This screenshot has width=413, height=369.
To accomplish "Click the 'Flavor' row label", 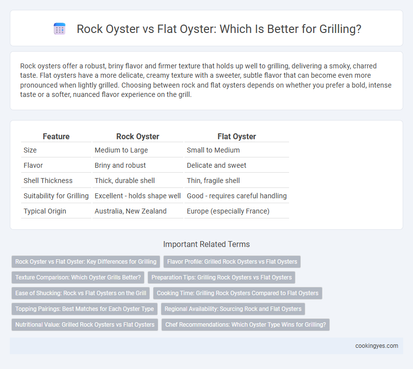I will pyautogui.click(x=33, y=165).
